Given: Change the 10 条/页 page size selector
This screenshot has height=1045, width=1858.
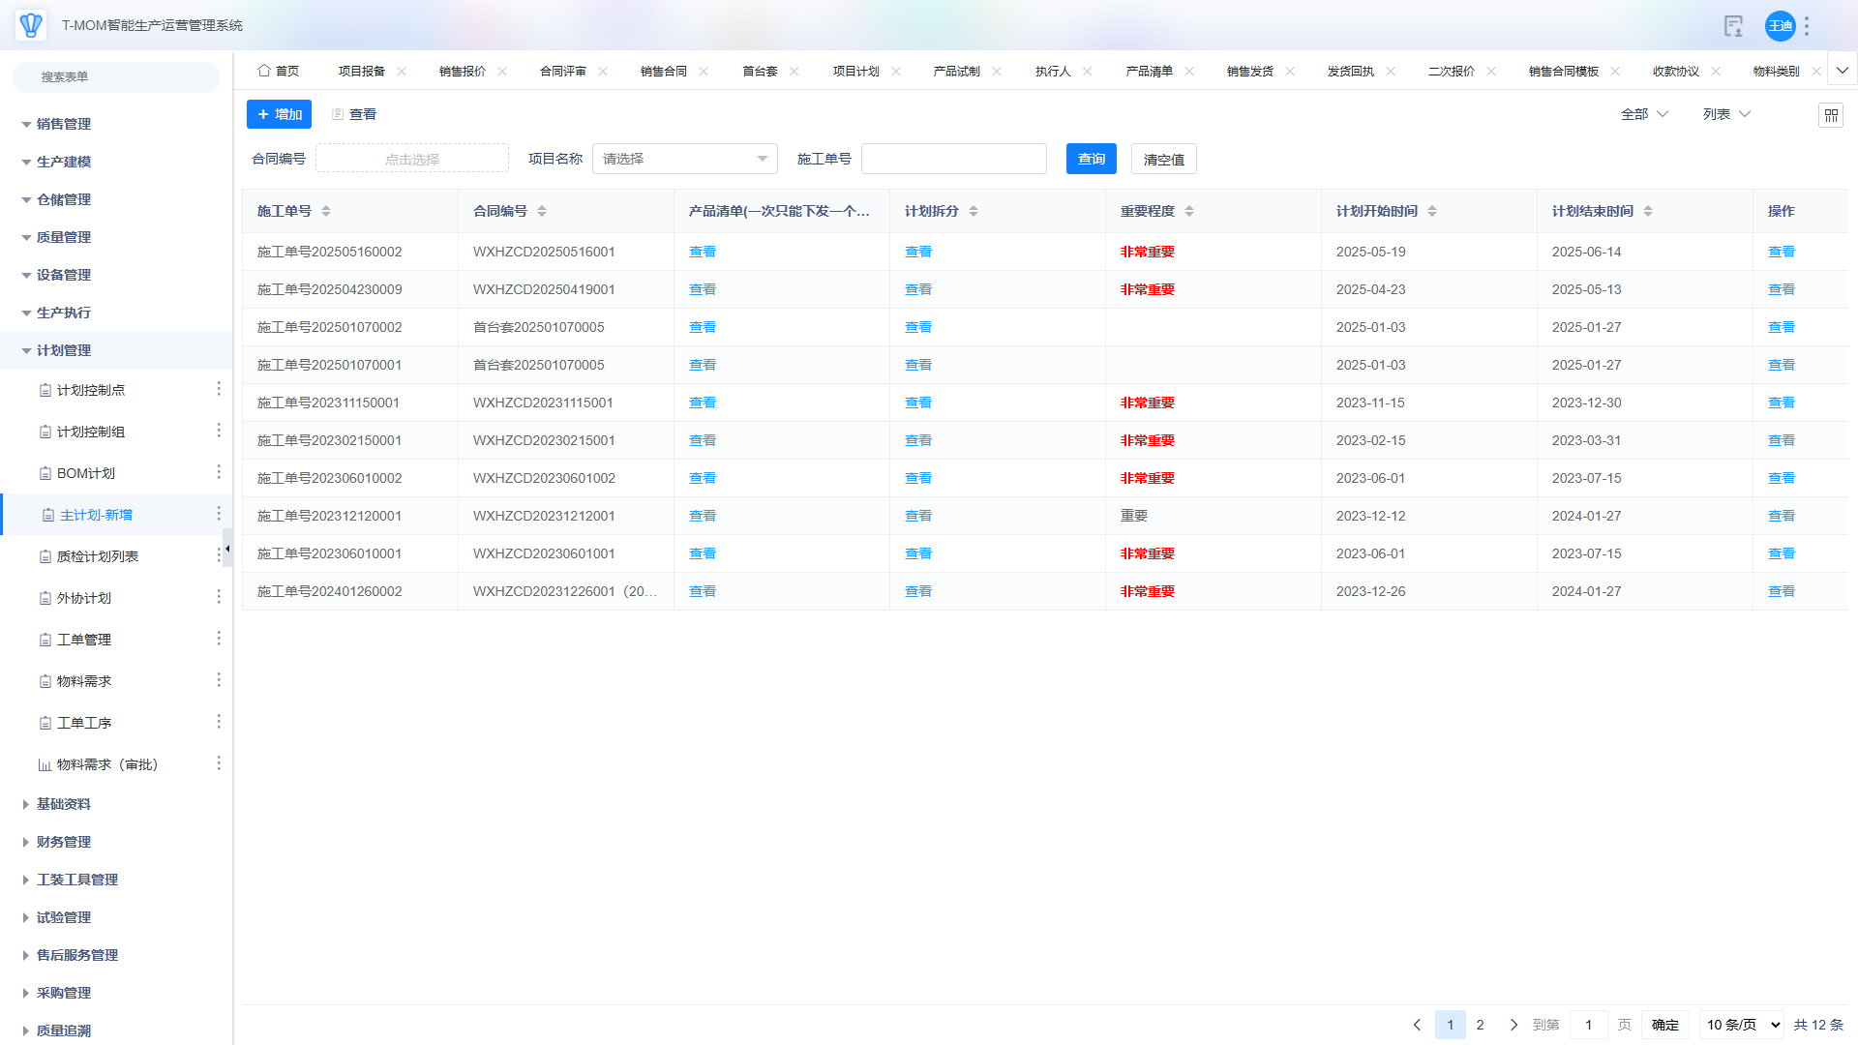Looking at the screenshot, I should click(x=1742, y=1025).
